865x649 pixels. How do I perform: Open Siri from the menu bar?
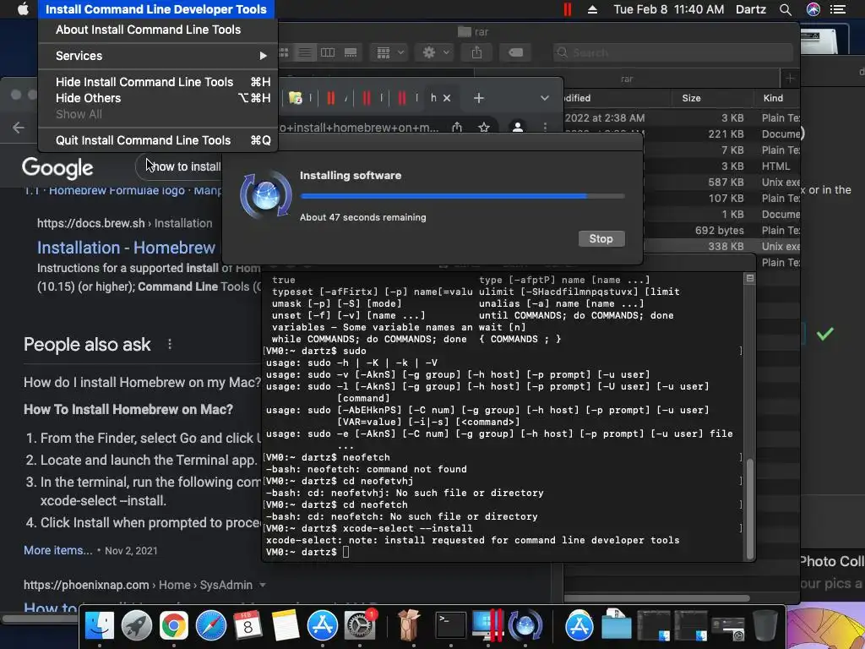tap(813, 9)
